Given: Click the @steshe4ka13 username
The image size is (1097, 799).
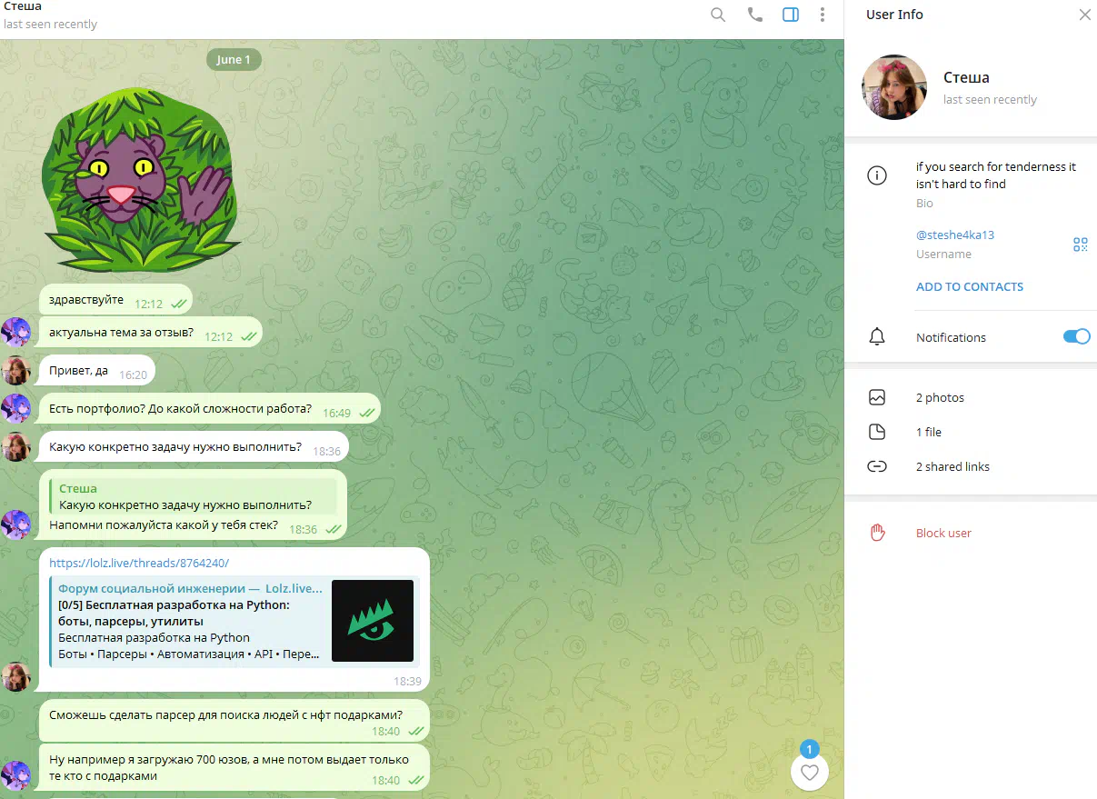Looking at the screenshot, I should tap(955, 235).
